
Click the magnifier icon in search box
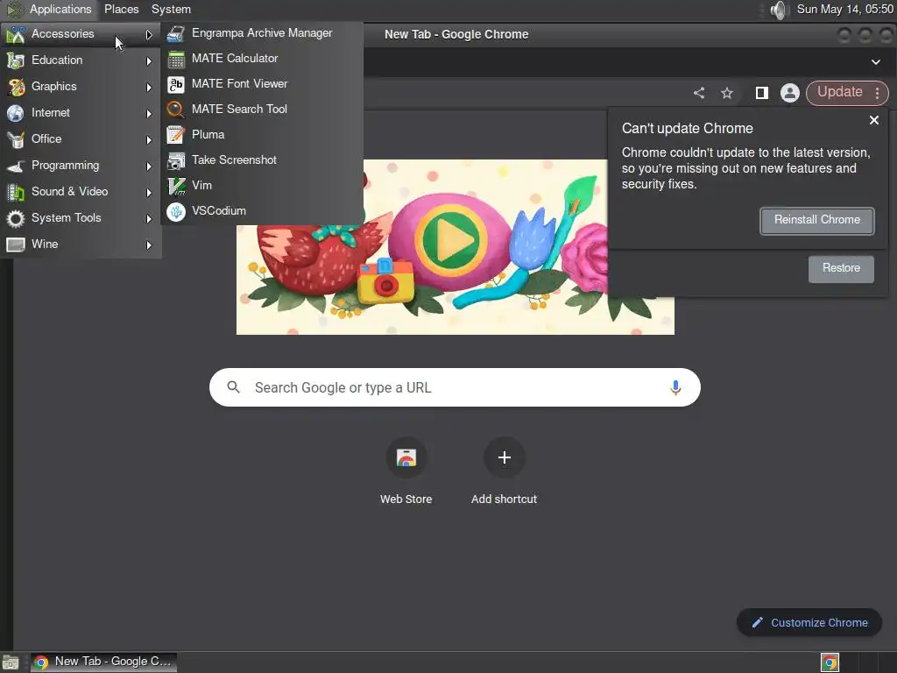pos(233,387)
